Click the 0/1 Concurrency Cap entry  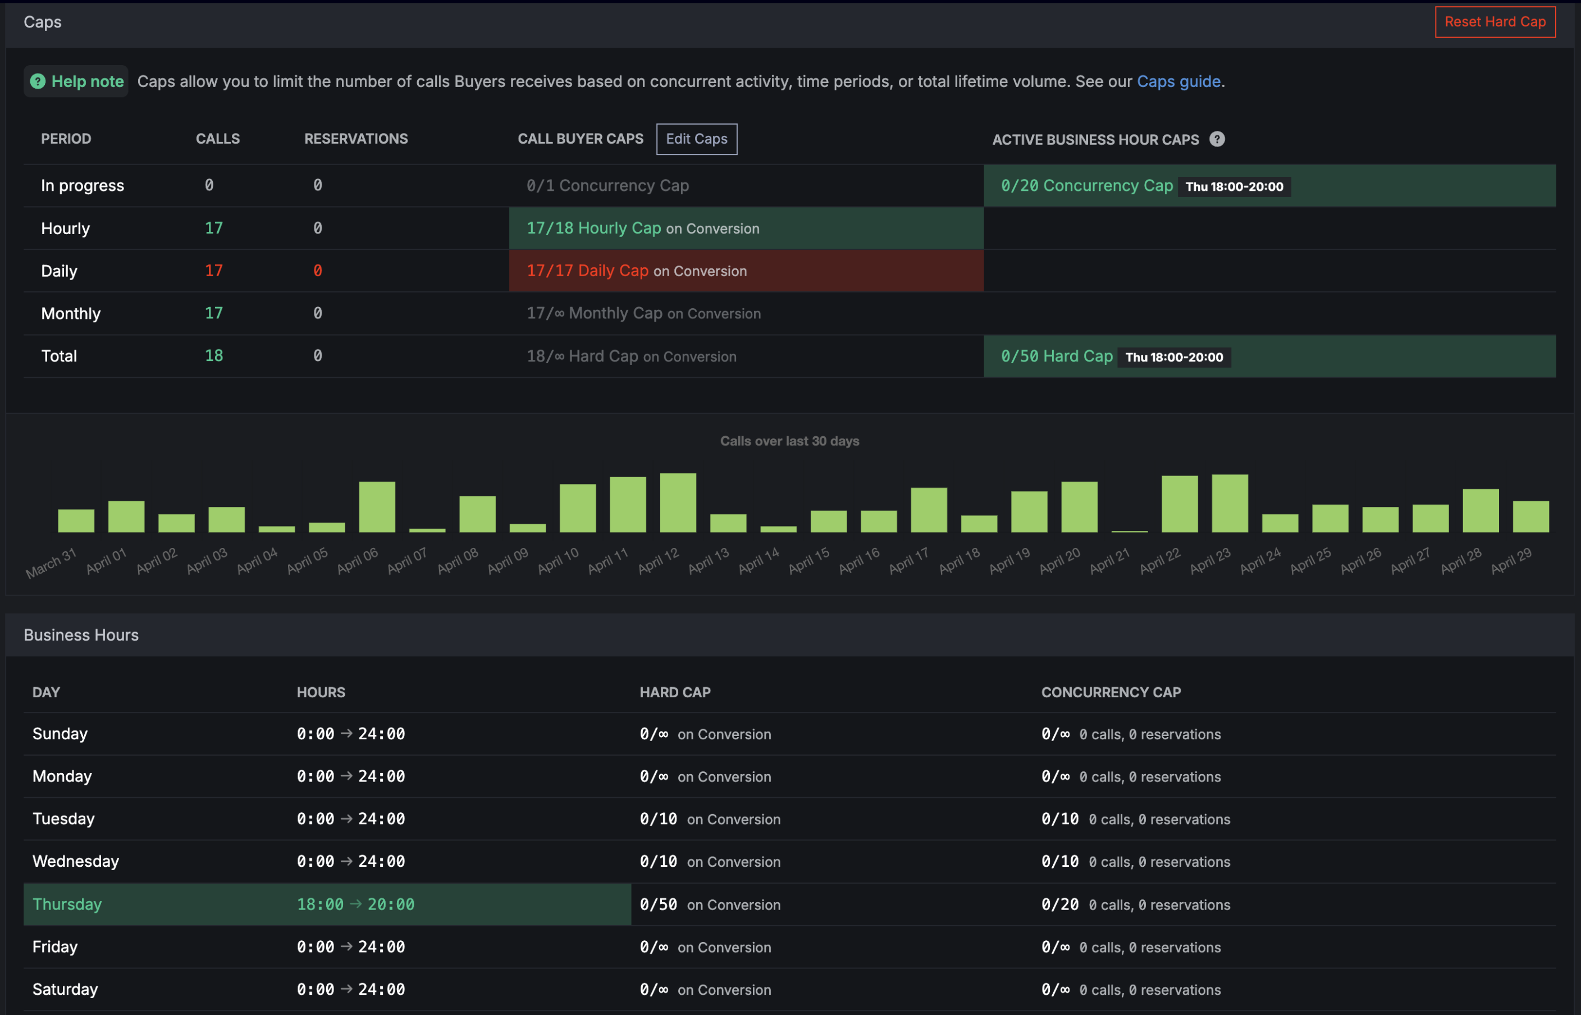607,186
